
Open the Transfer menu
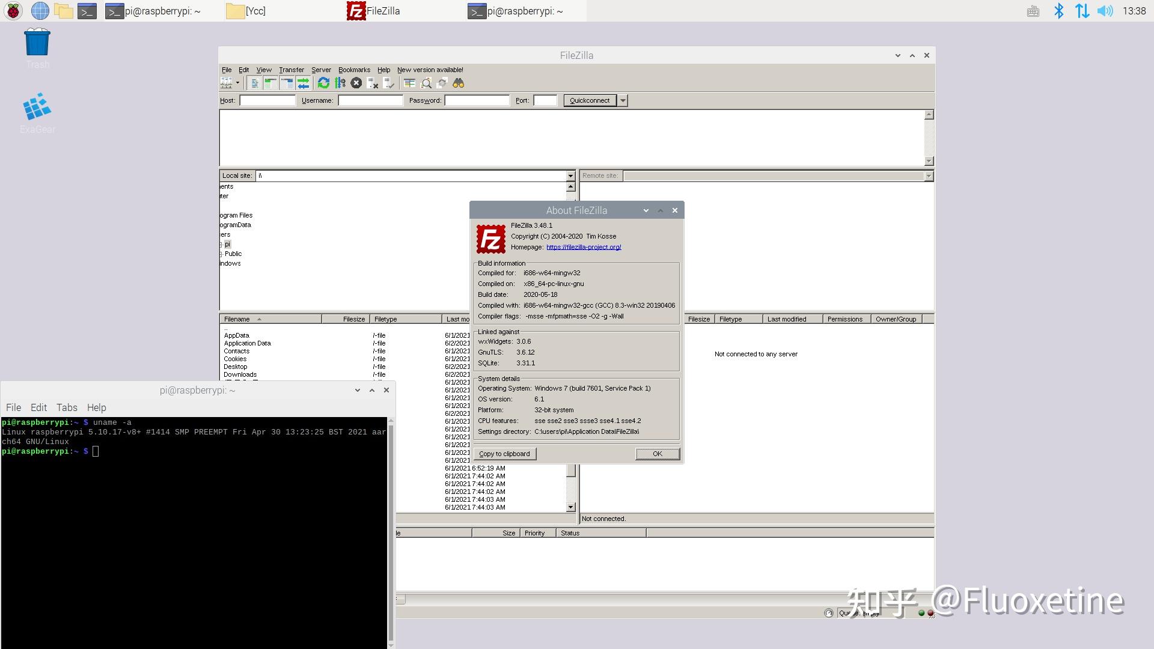coord(292,70)
